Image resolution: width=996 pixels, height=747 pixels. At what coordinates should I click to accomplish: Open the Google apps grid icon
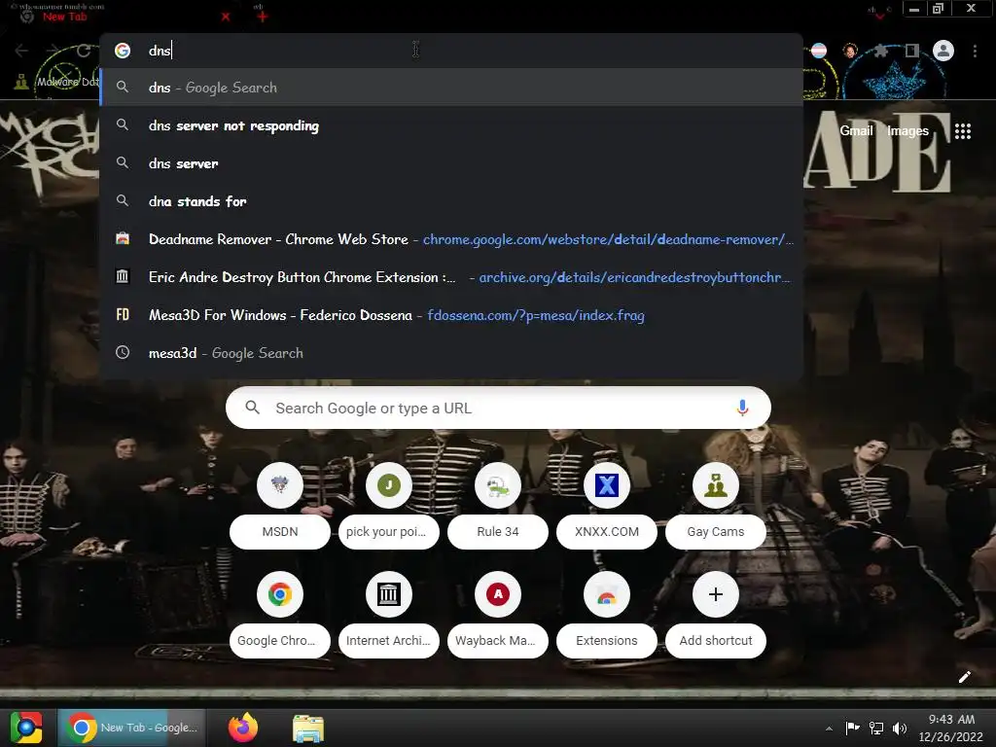[x=962, y=131]
